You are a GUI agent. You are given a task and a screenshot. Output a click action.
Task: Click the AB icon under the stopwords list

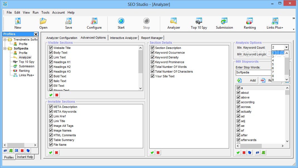coord(263,153)
